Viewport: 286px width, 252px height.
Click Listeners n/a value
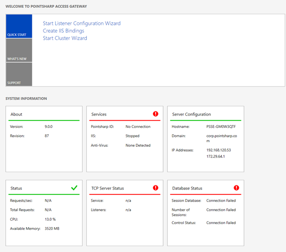point(128,210)
